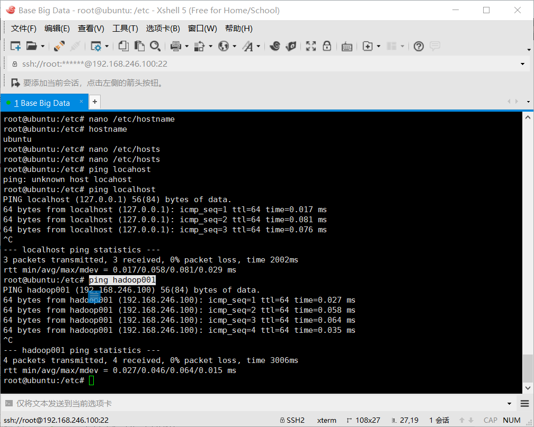Open the 编辑(E) menu
Image resolution: width=534 pixels, height=427 pixels.
click(57, 28)
